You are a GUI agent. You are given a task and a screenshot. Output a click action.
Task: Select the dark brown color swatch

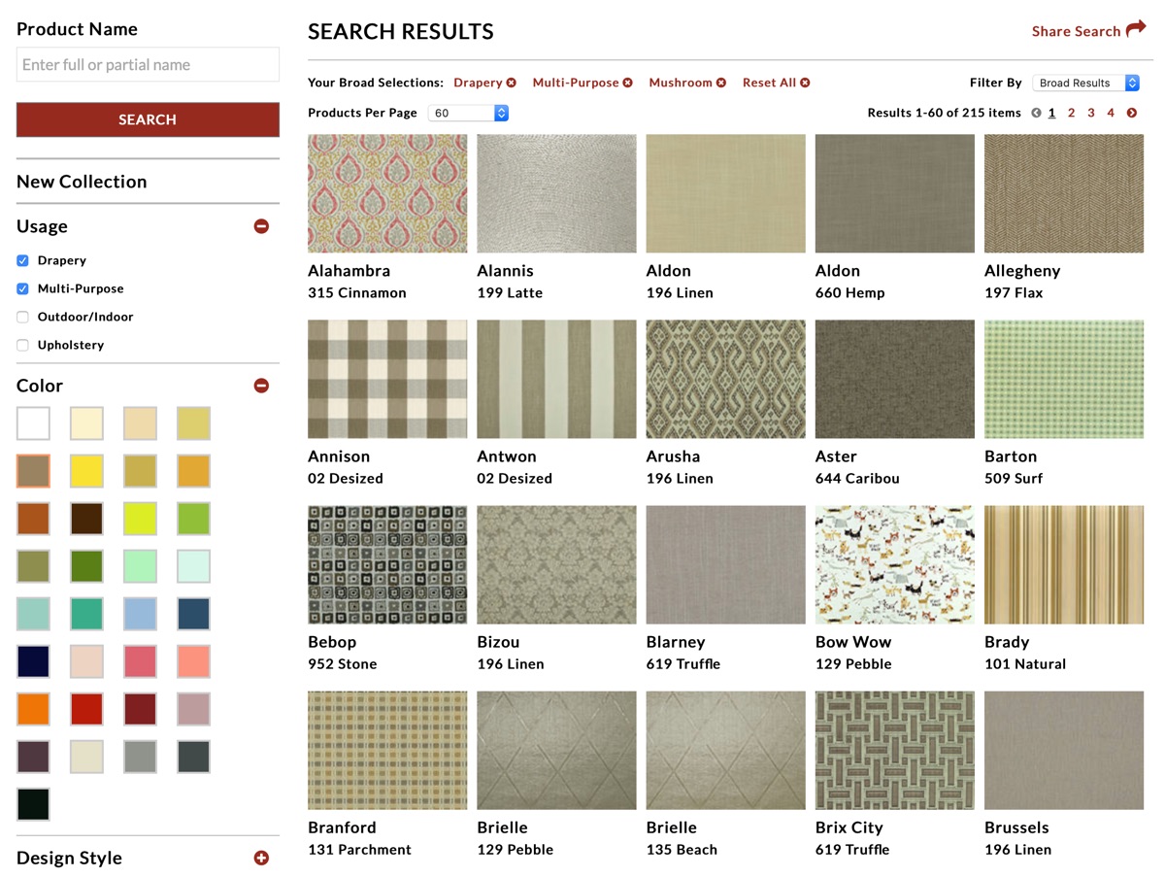86,519
